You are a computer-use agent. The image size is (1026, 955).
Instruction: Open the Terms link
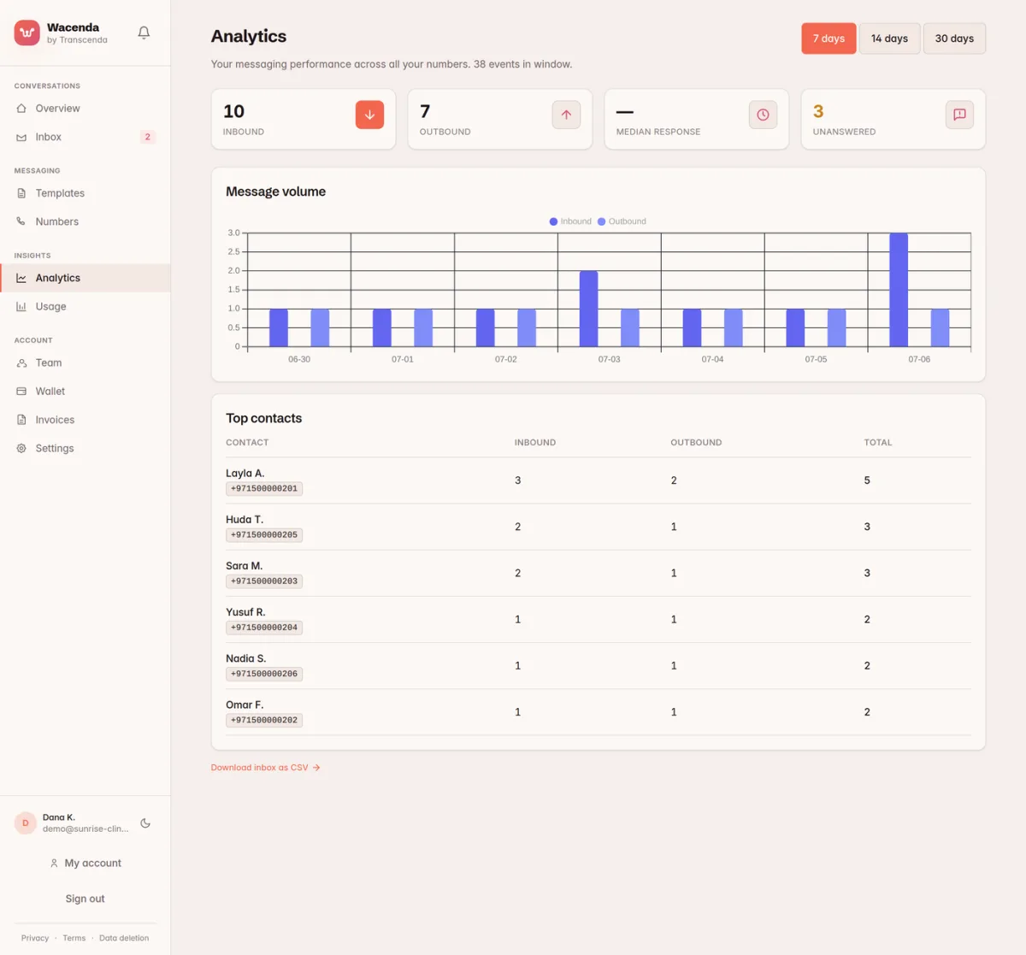pos(74,938)
